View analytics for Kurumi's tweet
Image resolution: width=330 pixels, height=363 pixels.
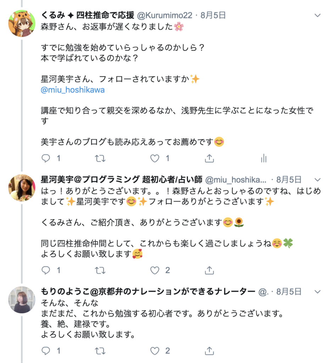(x=264, y=158)
